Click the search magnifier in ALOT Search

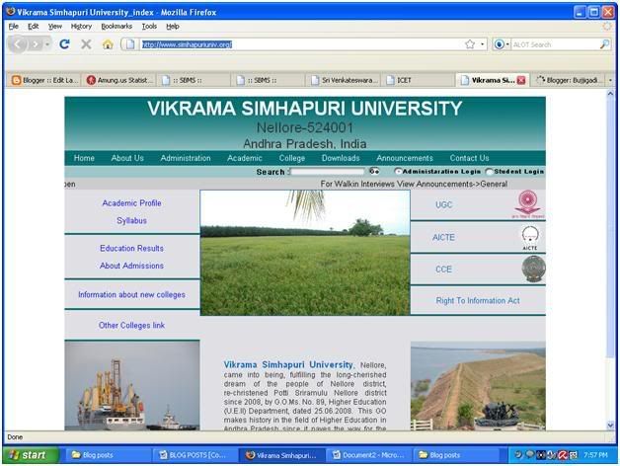(604, 44)
